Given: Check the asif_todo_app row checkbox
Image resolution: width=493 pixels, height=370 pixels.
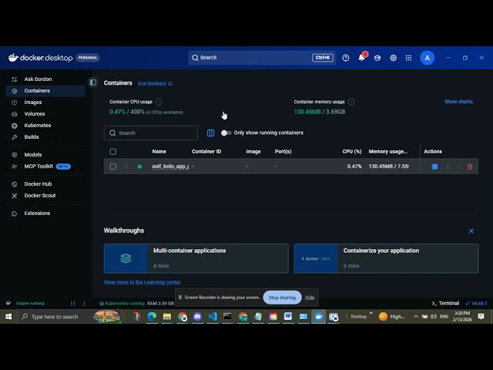Looking at the screenshot, I should pos(113,166).
